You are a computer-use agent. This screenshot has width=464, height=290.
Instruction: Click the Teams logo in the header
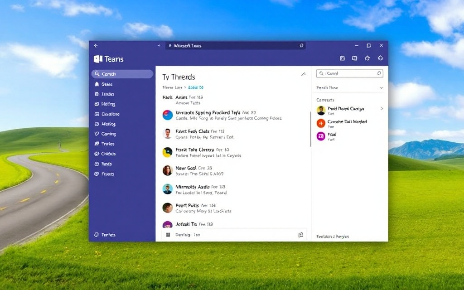98,59
